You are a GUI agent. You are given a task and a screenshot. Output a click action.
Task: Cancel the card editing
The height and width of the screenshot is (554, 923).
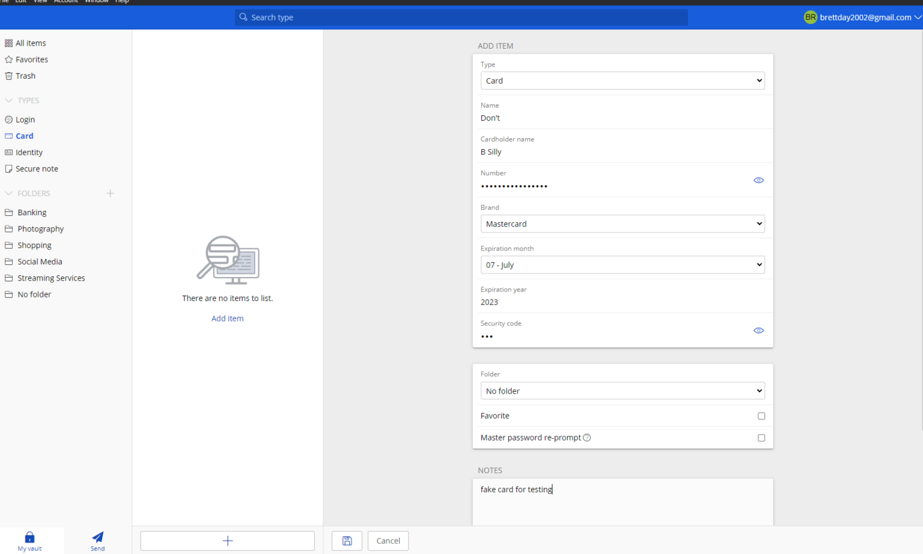click(x=388, y=541)
